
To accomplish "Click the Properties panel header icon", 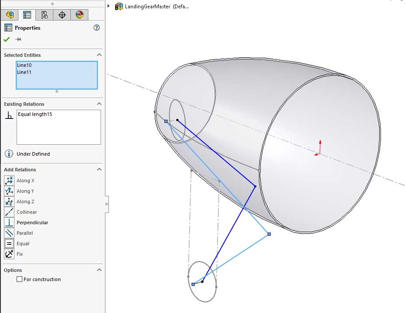I will 8,28.
